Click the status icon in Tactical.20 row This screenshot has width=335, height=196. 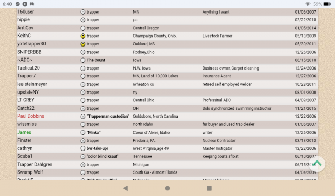pyautogui.click(x=83, y=68)
